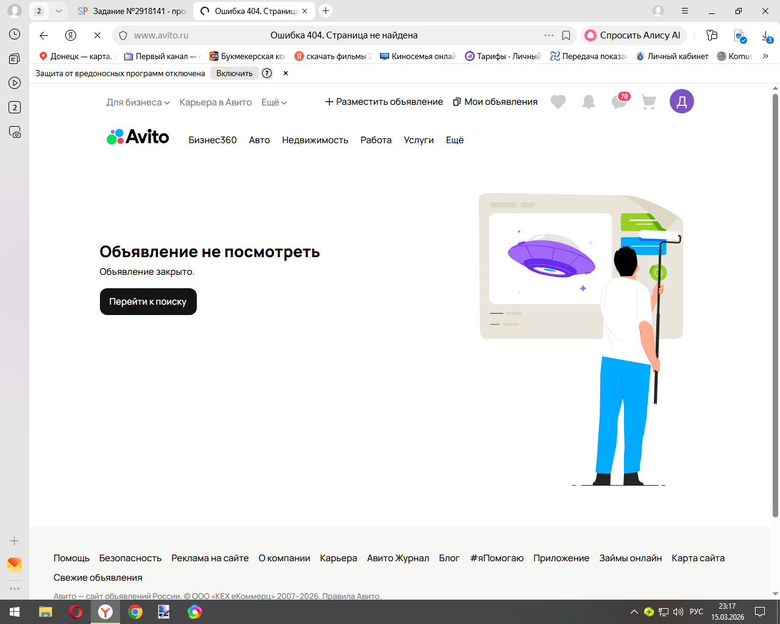
Task: Switch input language via "РУС"
Action: coord(697,612)
